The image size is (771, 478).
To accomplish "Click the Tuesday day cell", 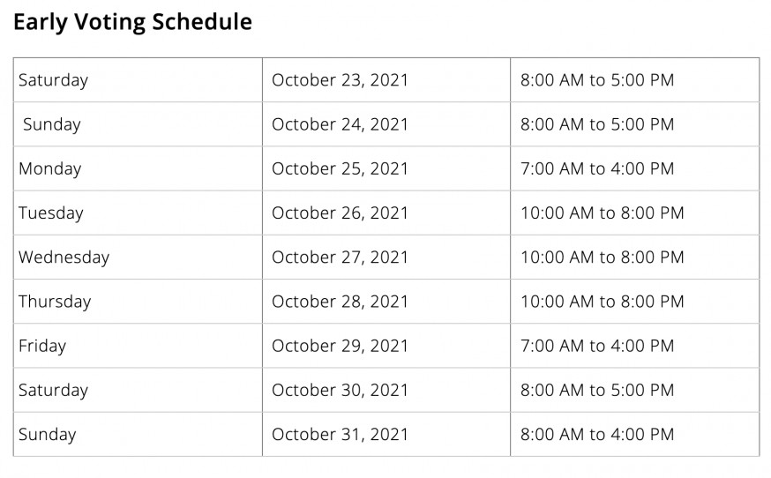I will 138,213.
